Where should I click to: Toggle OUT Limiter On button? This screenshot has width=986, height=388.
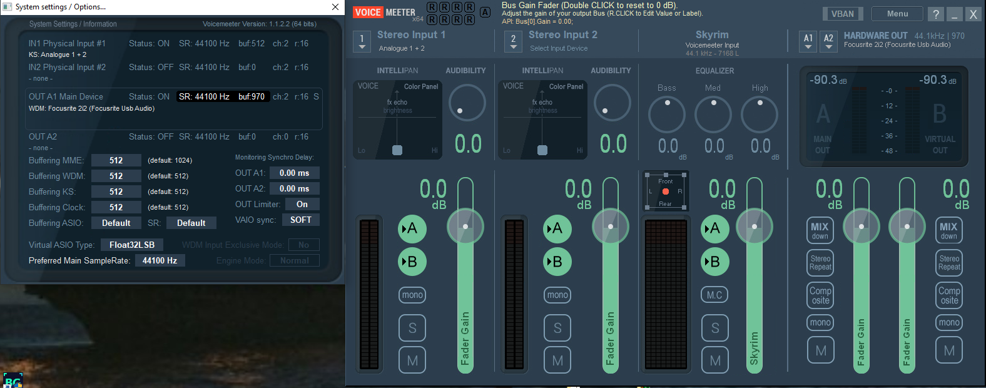302,204
